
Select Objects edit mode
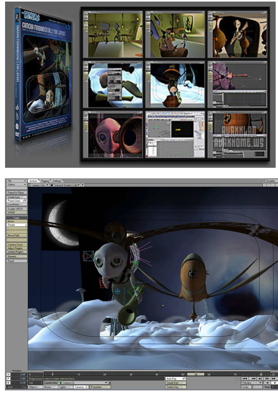coord(35,387)
